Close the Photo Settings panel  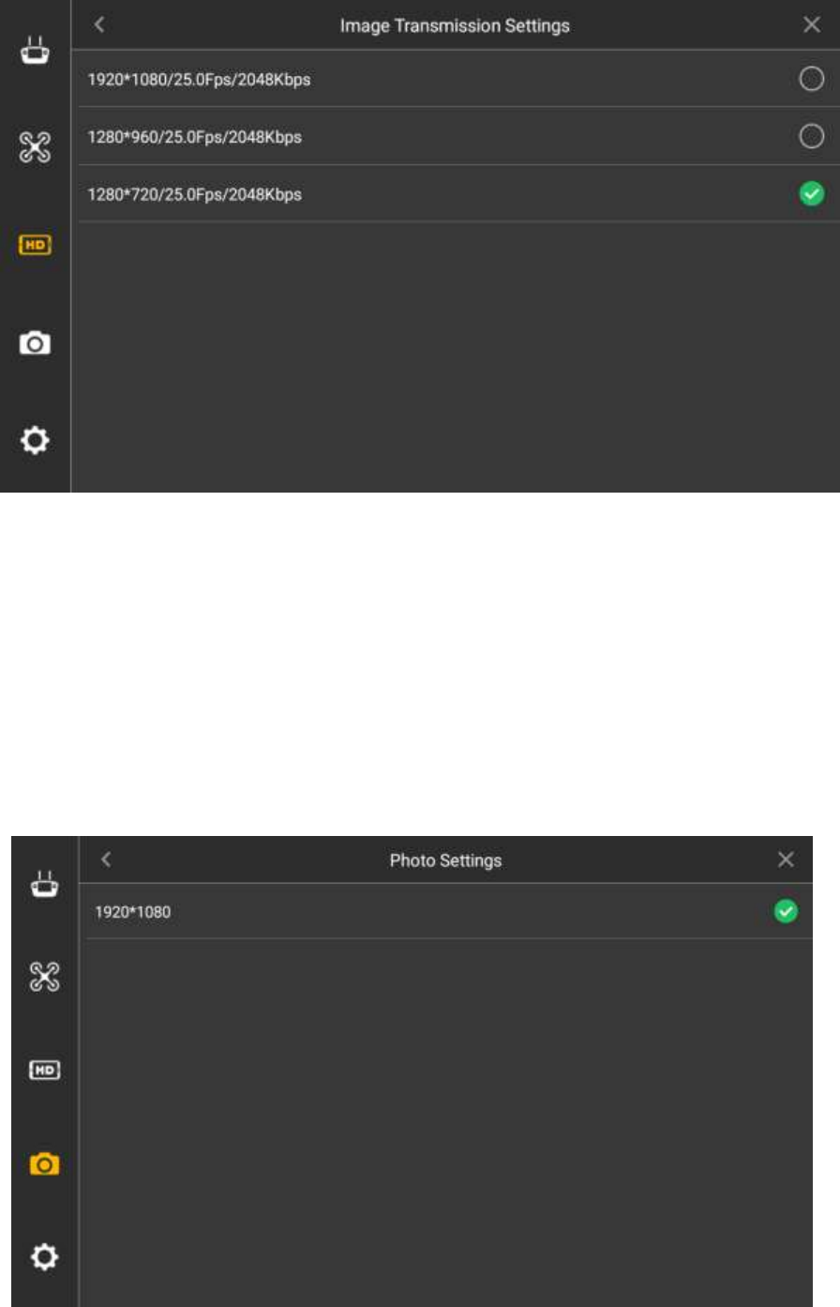tap(786, 859)
